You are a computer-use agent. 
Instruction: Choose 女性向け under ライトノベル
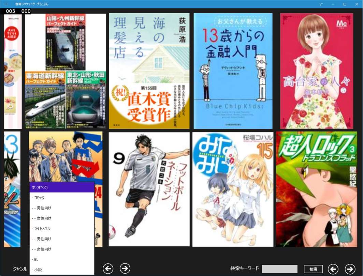(62, 249)
